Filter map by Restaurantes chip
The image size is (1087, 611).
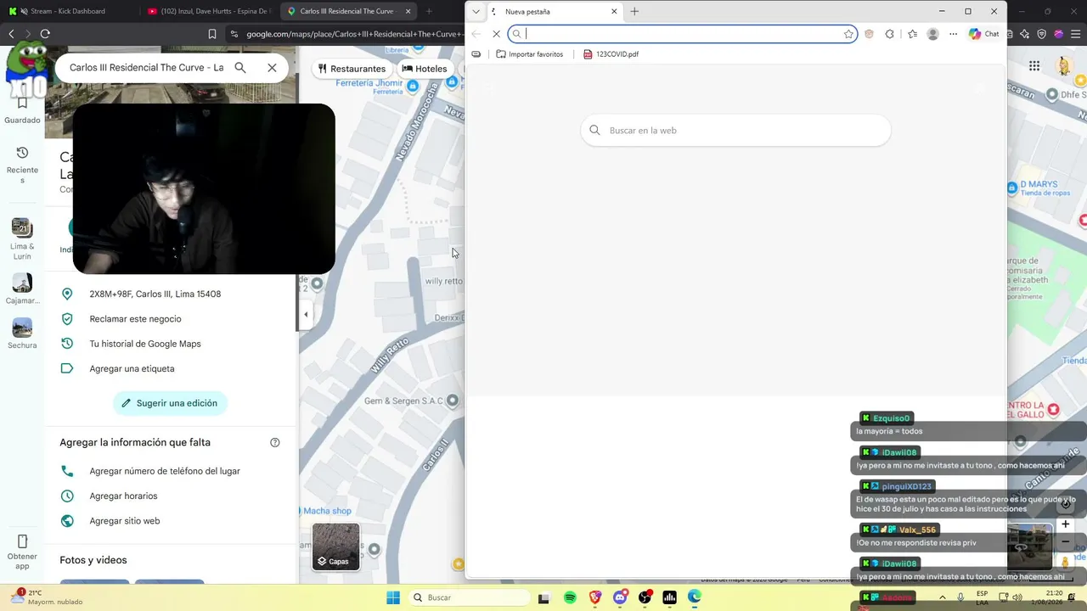[352, 69]
